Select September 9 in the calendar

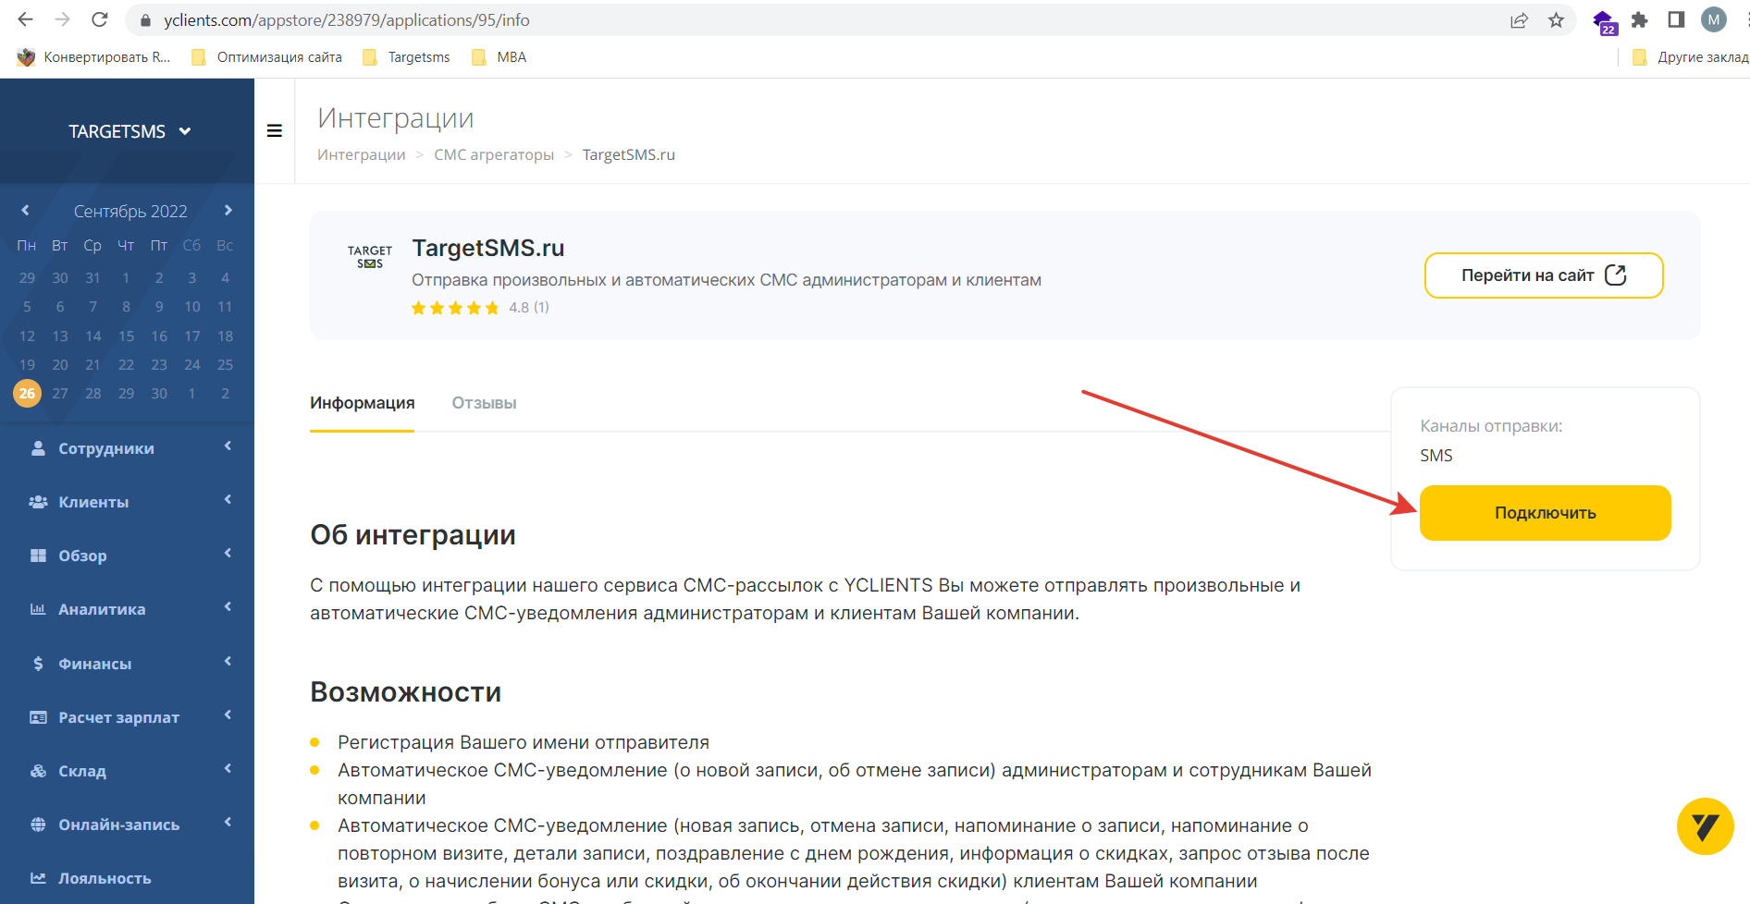(x=159, y=307)
